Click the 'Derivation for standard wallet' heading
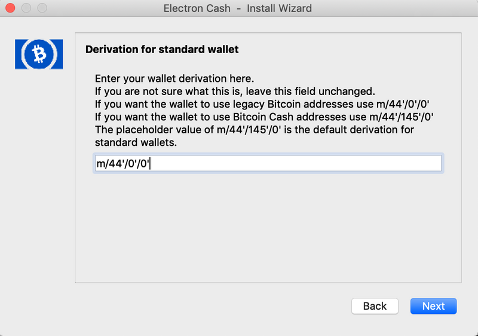The width and height of the screenshot is (478, 336). point(162,50)
